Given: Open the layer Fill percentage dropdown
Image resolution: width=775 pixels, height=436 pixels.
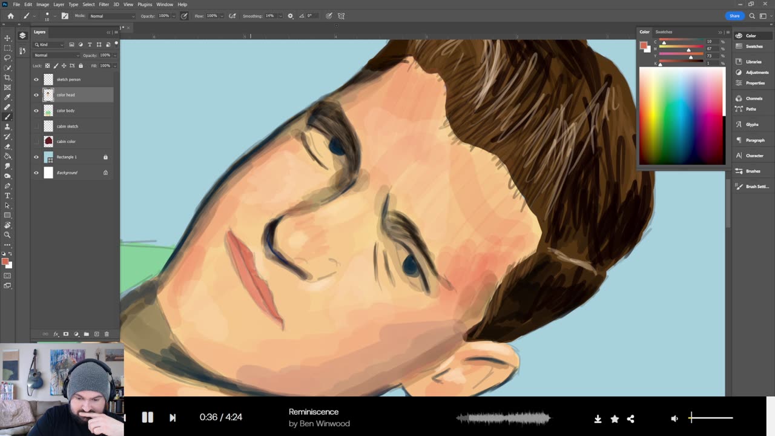Looking at the screenshot, I should pyautogui.click(x=114, y=65).
